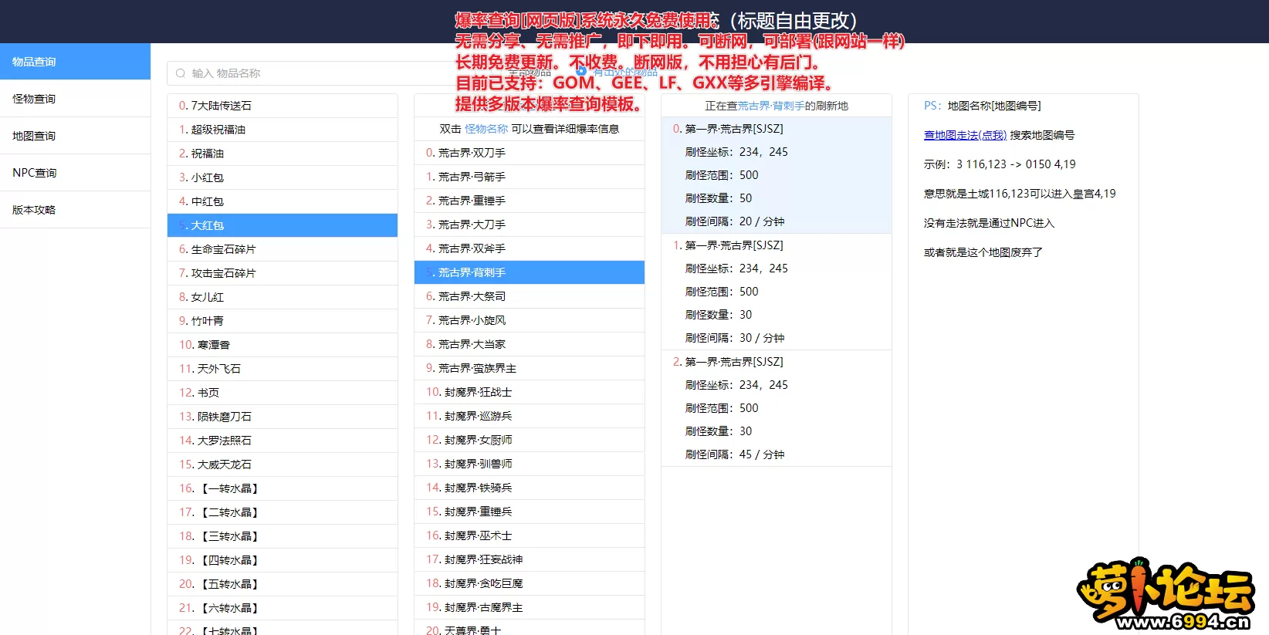1269x635 pixels.
Task: Select monster 荒古界·小旋风
Action: [x=530, y=320]
